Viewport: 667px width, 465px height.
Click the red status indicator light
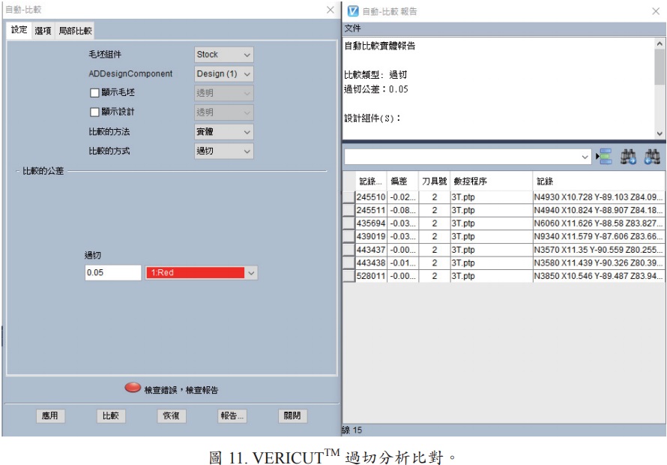click(133, 388)
